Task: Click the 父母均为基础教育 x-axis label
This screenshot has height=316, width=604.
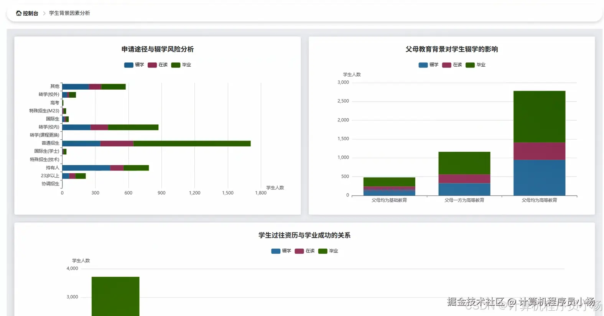Action: tap(389, 200)
